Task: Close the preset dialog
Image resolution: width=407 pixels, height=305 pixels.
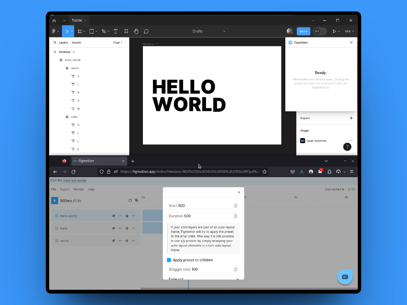Action: point(239,192)
